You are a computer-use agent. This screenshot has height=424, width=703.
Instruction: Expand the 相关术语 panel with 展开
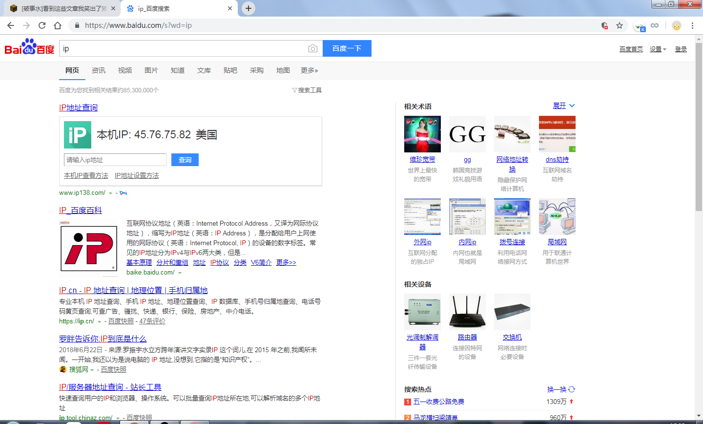[x=564, y=106]
